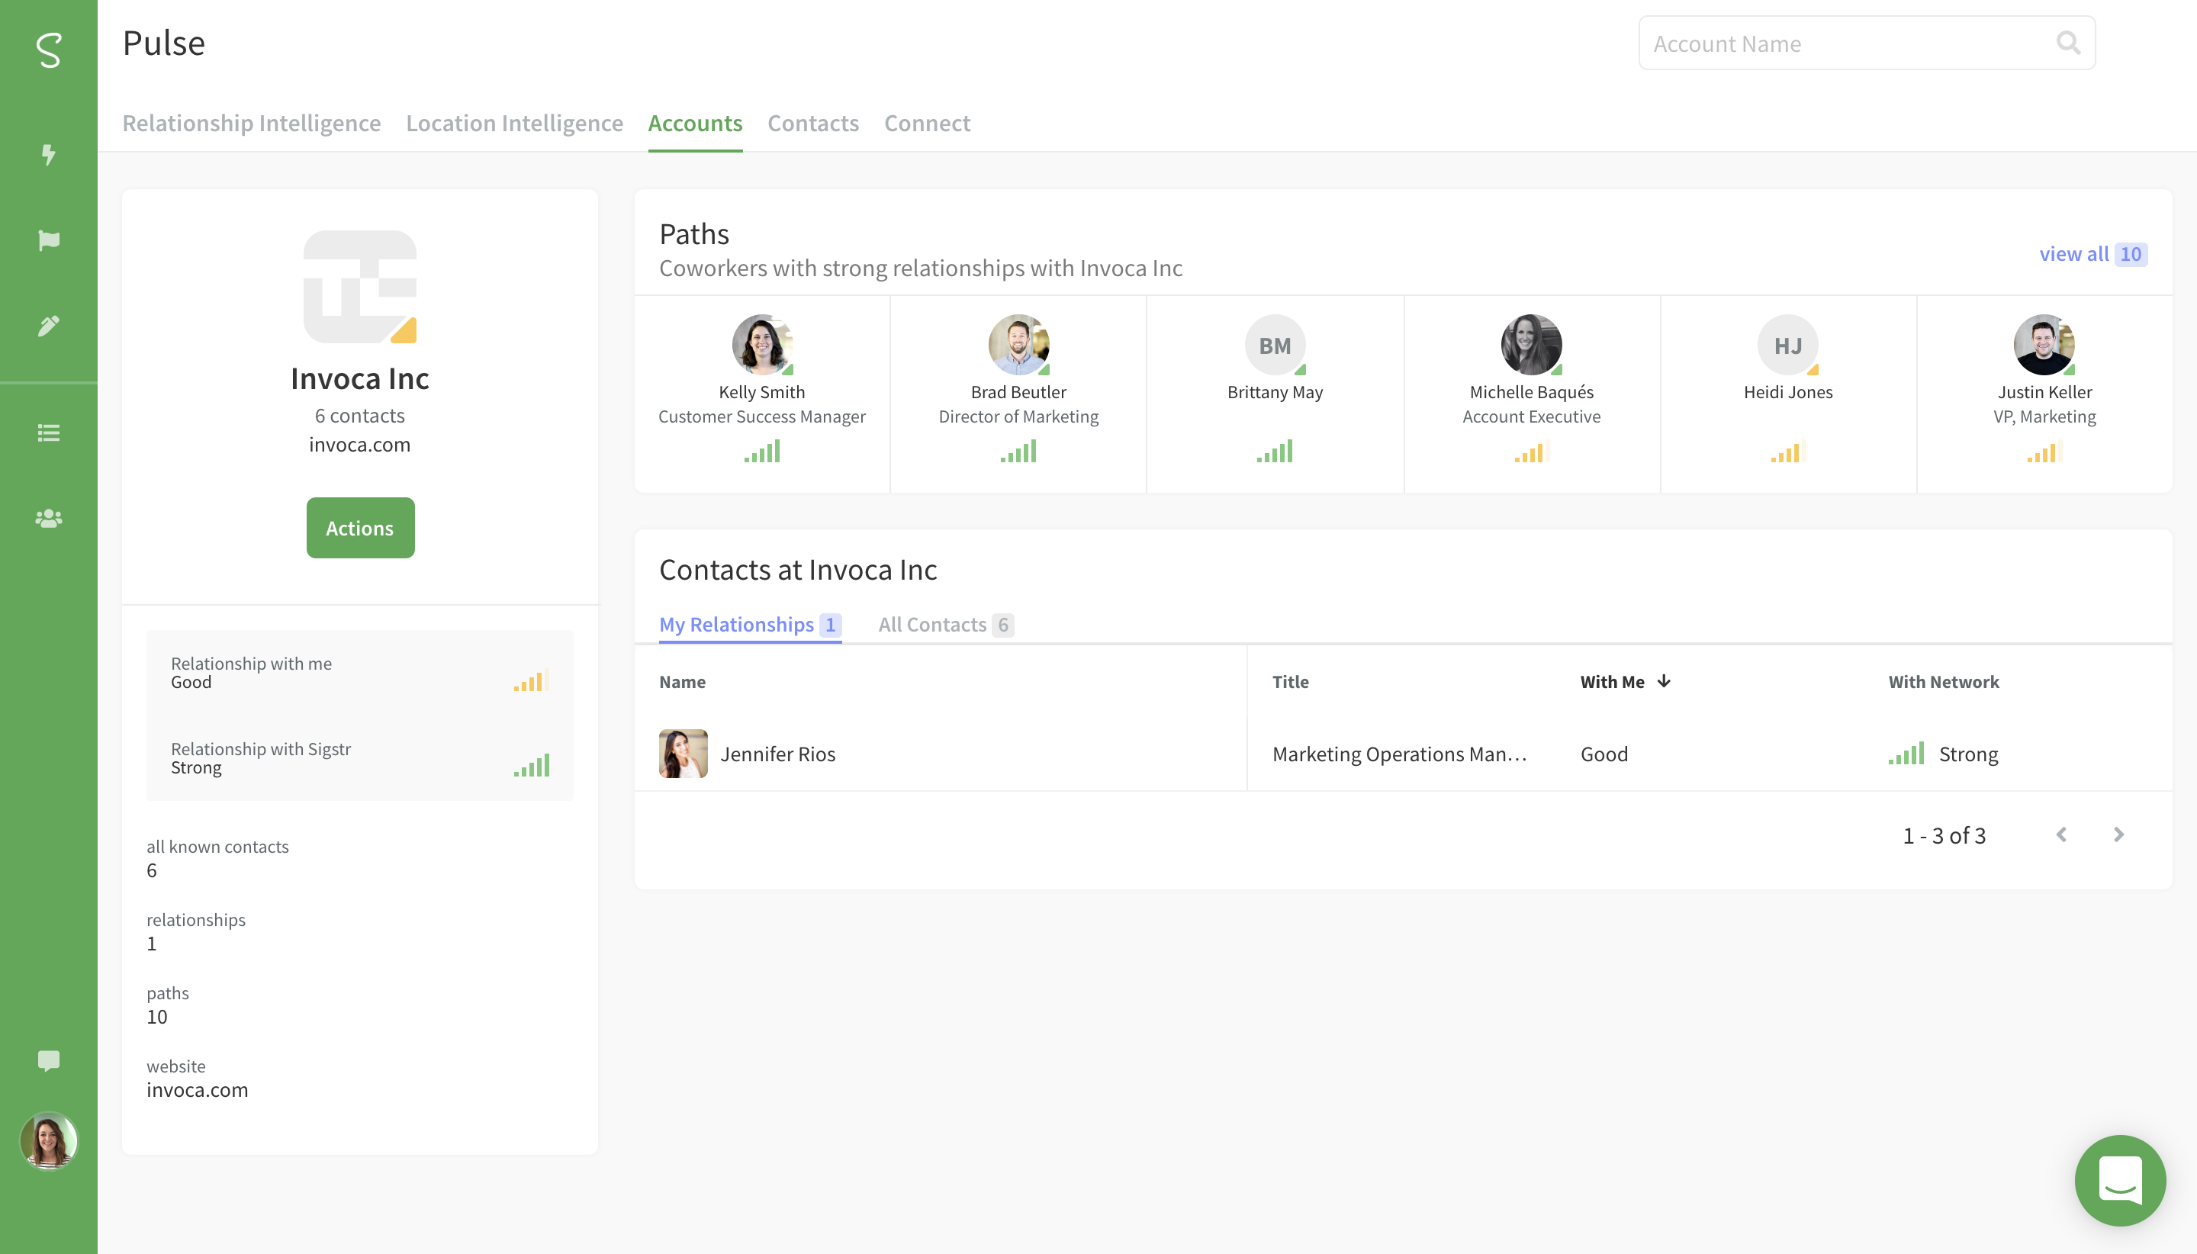Click the BM initials avatar
This screenshot has height=1254, width=2197.
tap(1275, 345)
